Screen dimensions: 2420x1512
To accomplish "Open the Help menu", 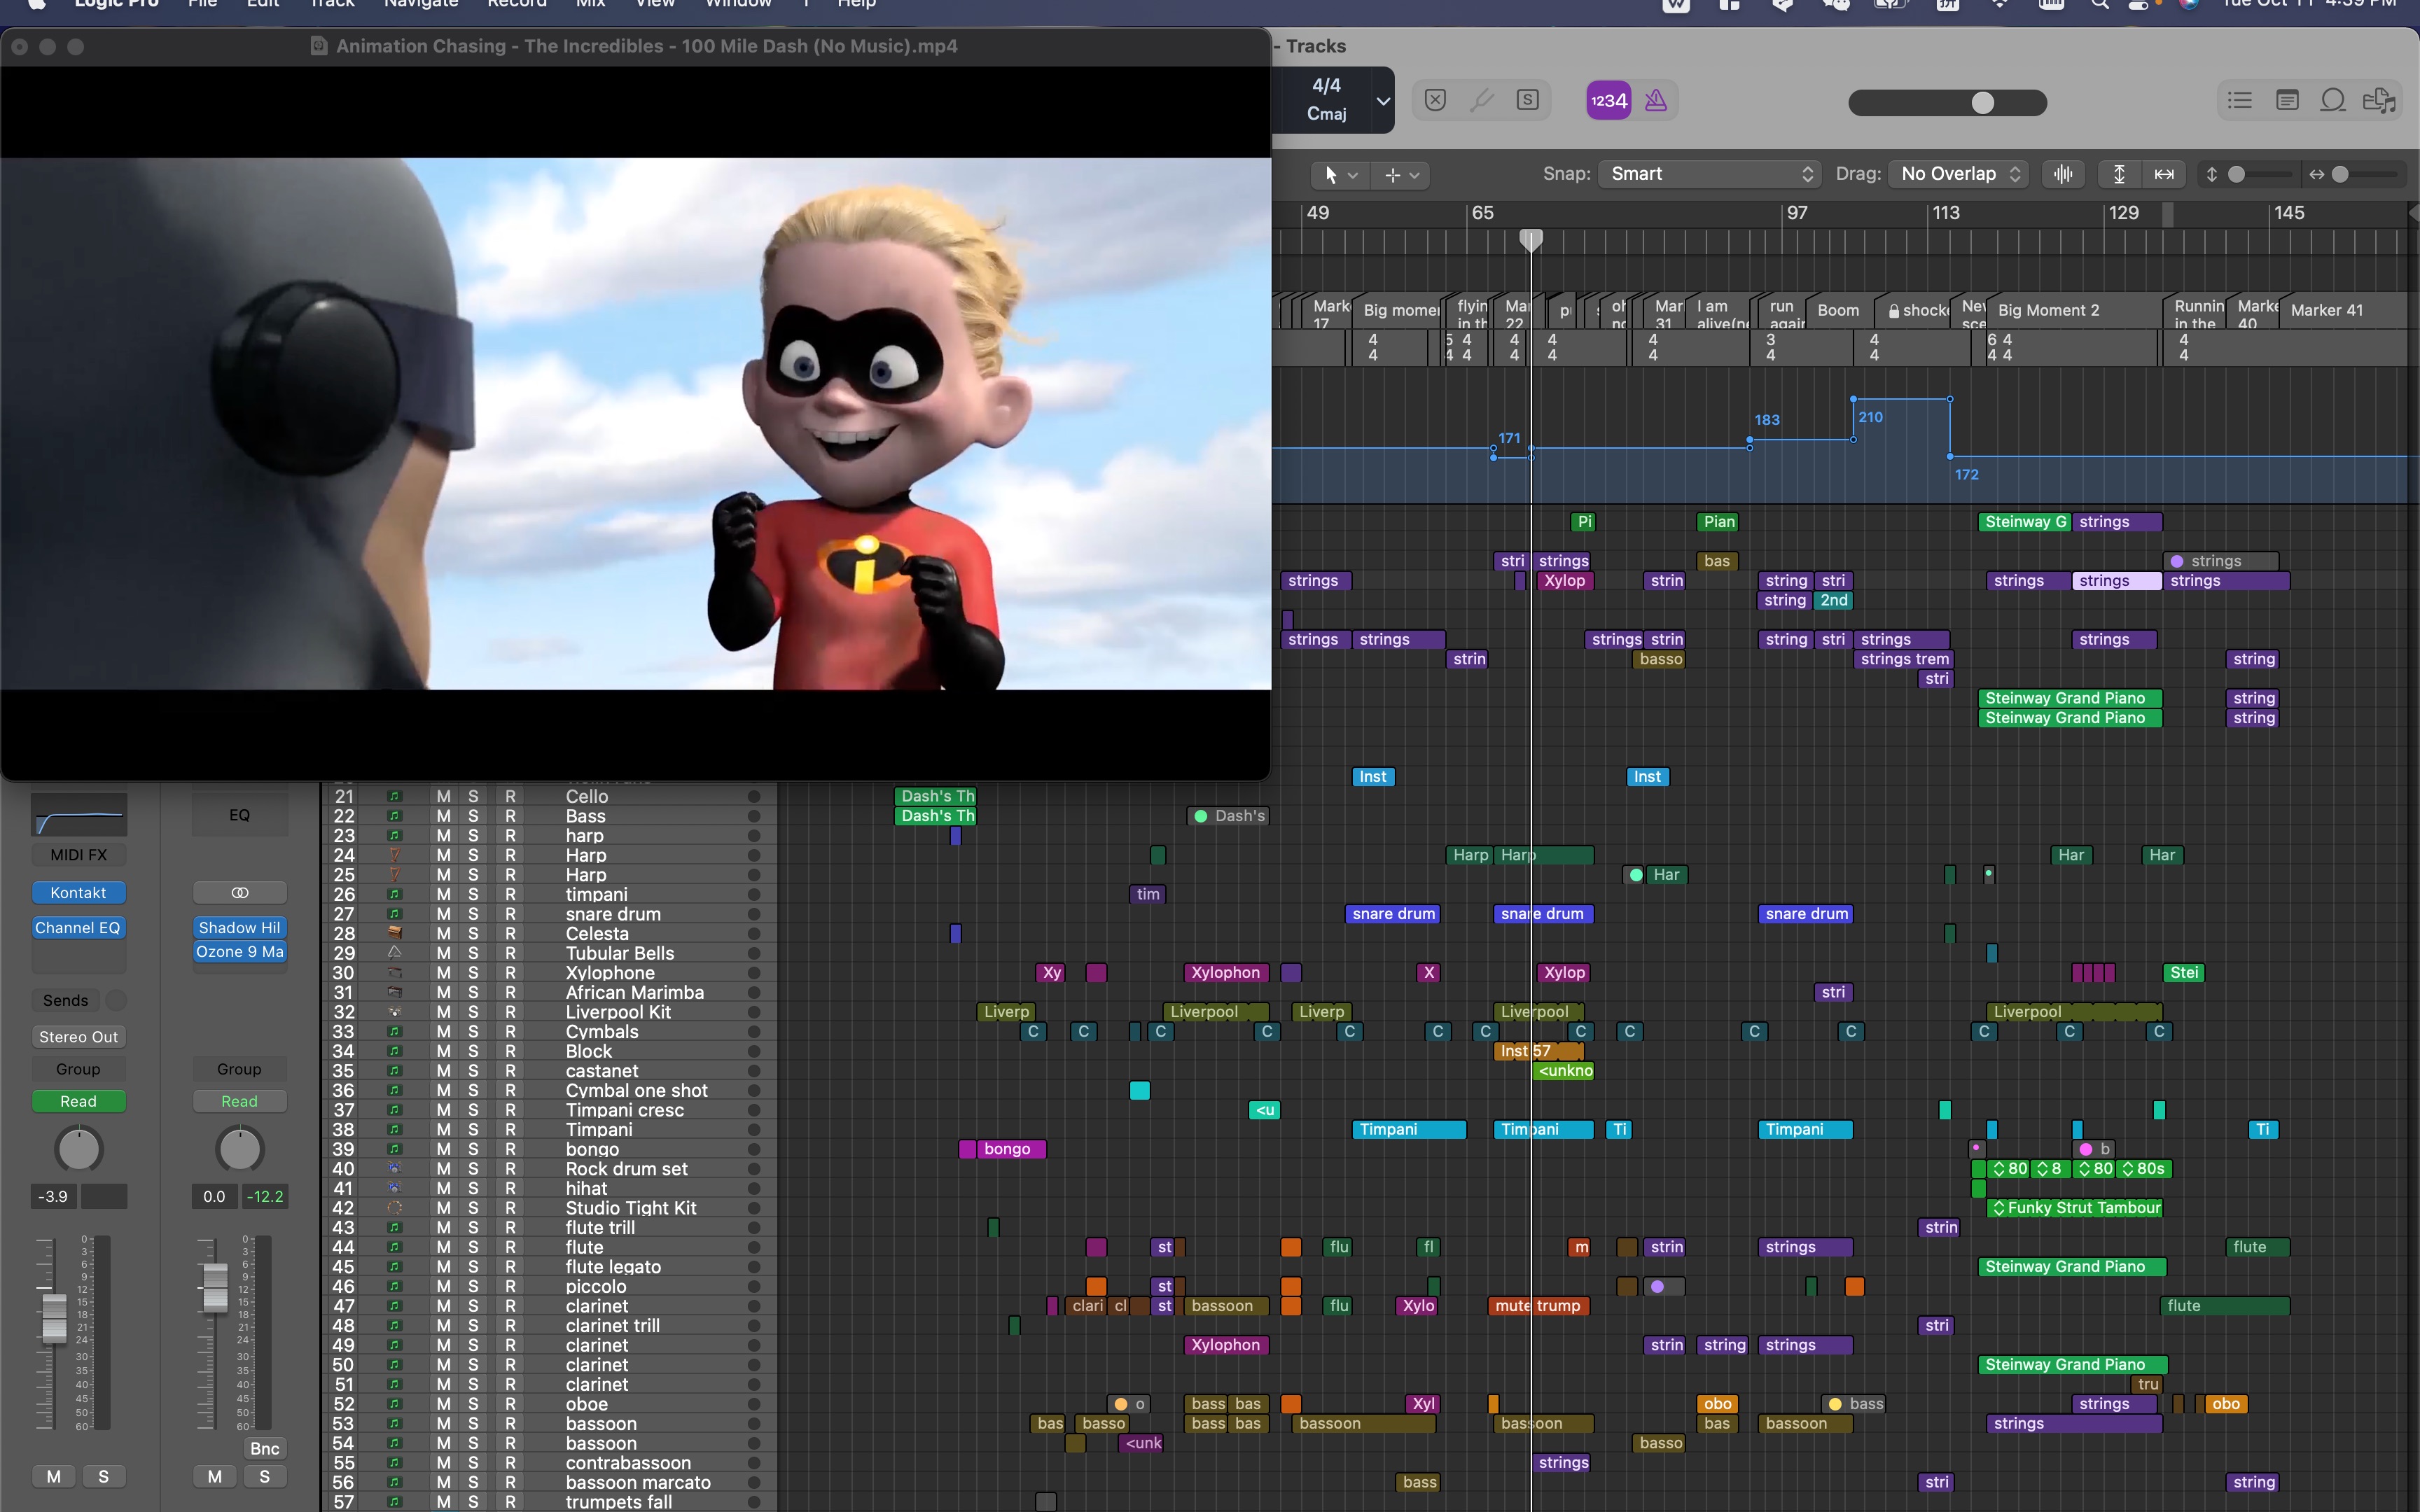I will [x=856, y=3].
